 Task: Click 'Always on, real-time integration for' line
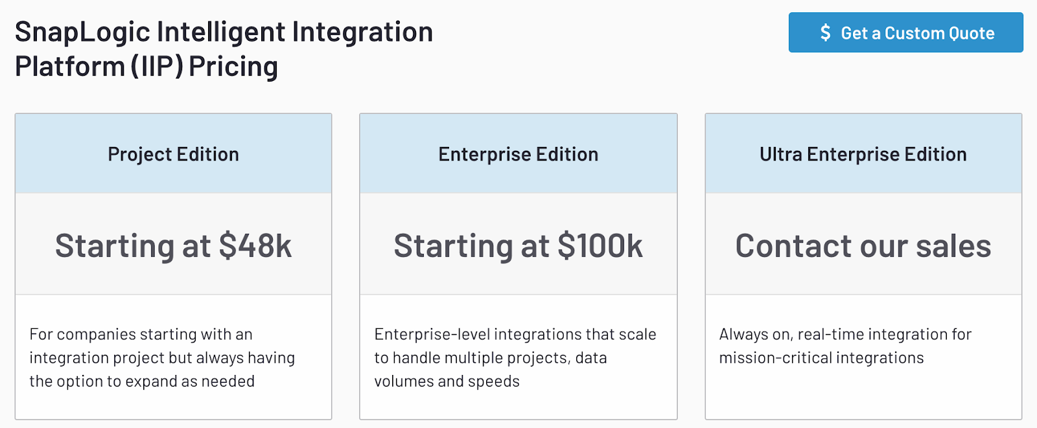point(845,334)
